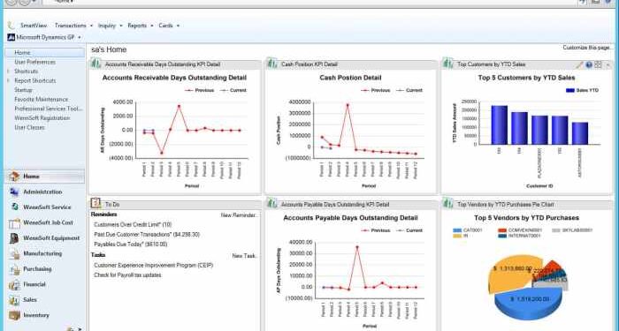Click the Accounts Payable KPI chart icon
Viewport: 619px width, 331px height.
pos(272,203)
